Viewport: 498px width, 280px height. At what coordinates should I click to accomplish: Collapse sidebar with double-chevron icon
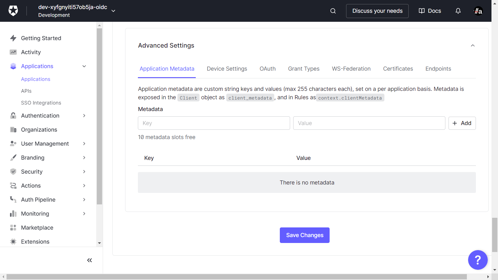90,260
